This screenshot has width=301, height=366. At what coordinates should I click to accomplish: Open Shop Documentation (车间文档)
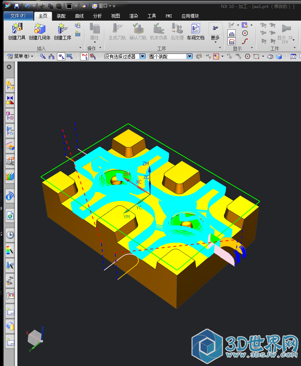[x=195, y=31]
